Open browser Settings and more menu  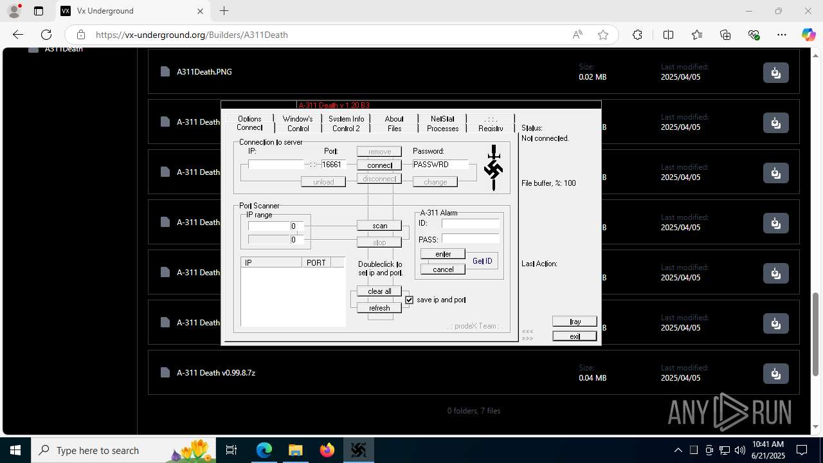click(x=782, y=35)
